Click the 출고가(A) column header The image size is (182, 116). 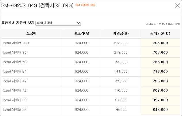[81, 33]
